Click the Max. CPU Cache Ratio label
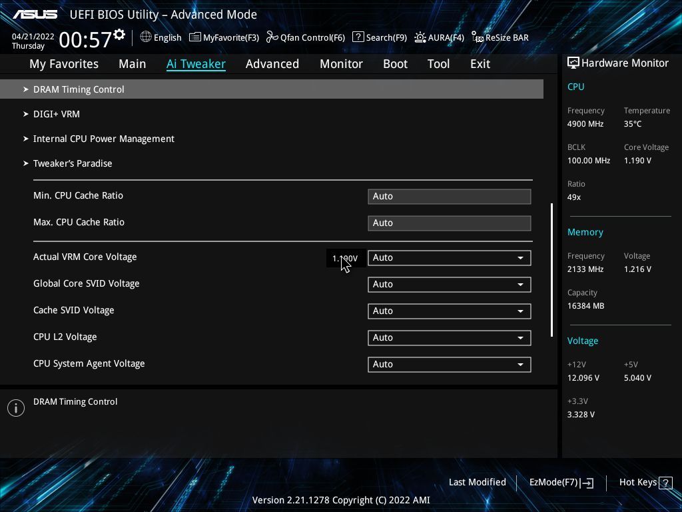The height and width of the screenshot is (512, 682). (x=79, y=222)
